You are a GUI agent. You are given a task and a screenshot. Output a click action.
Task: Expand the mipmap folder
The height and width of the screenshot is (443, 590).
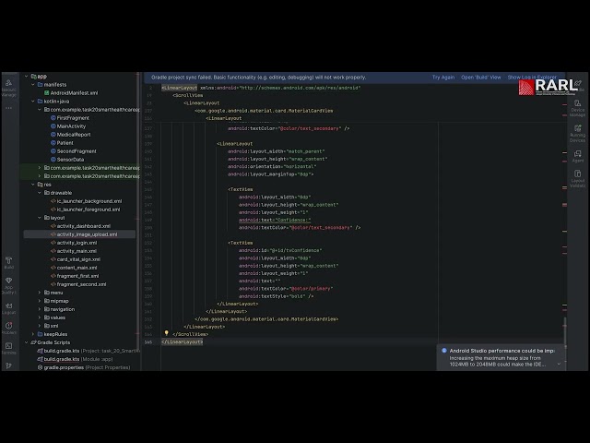pos(40,301)
